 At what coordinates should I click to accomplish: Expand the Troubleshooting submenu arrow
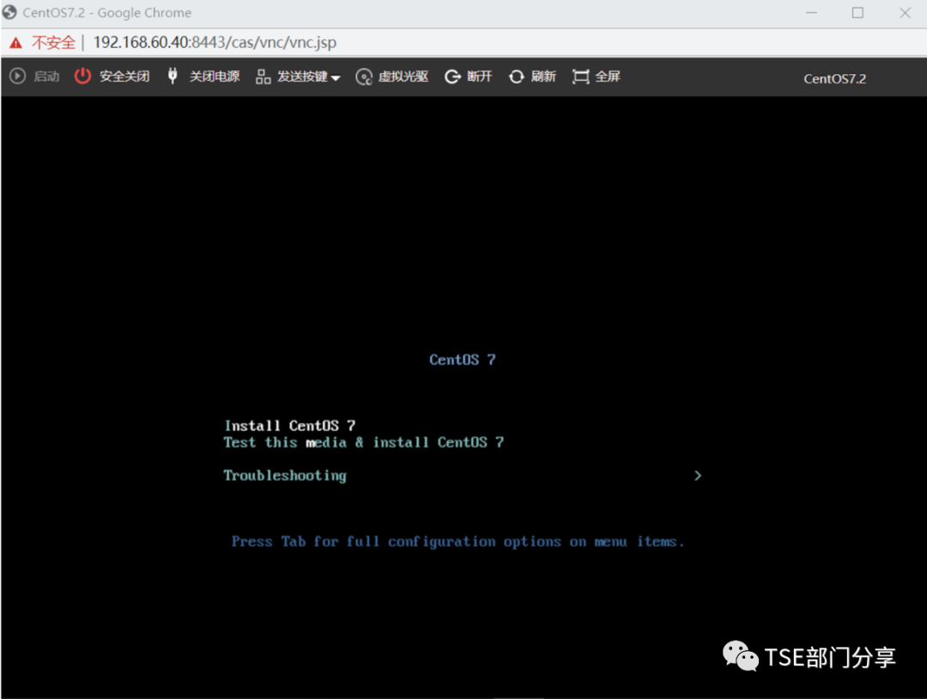tap(698, 476)
